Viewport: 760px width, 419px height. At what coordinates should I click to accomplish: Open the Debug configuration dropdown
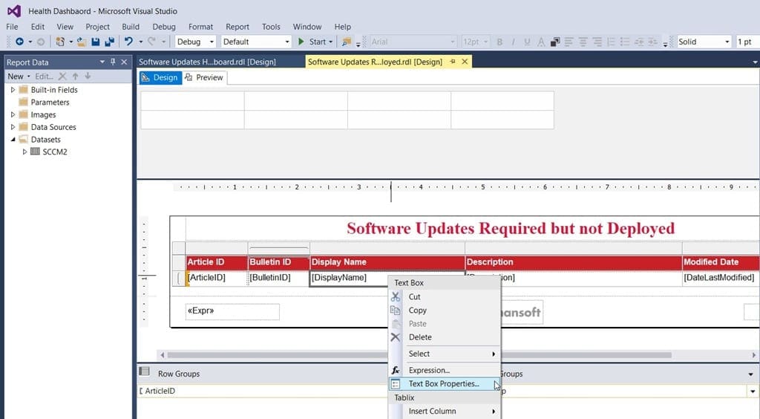[195, 42]
